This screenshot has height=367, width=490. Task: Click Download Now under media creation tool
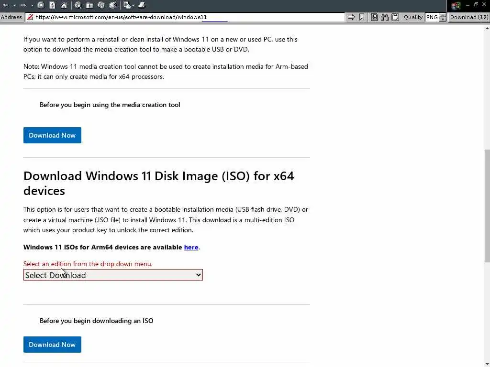tap(52, 135)
